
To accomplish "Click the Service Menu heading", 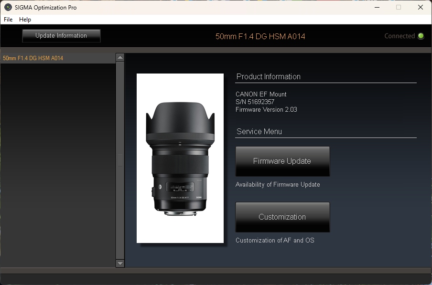I will click(x=259, y=131).
